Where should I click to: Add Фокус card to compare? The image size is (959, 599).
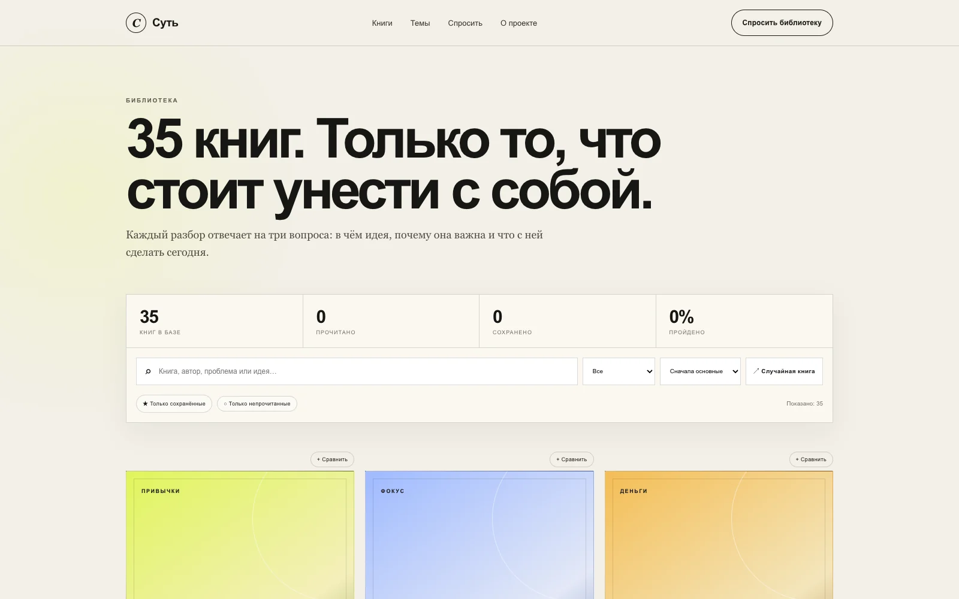[x=572, y=459]
